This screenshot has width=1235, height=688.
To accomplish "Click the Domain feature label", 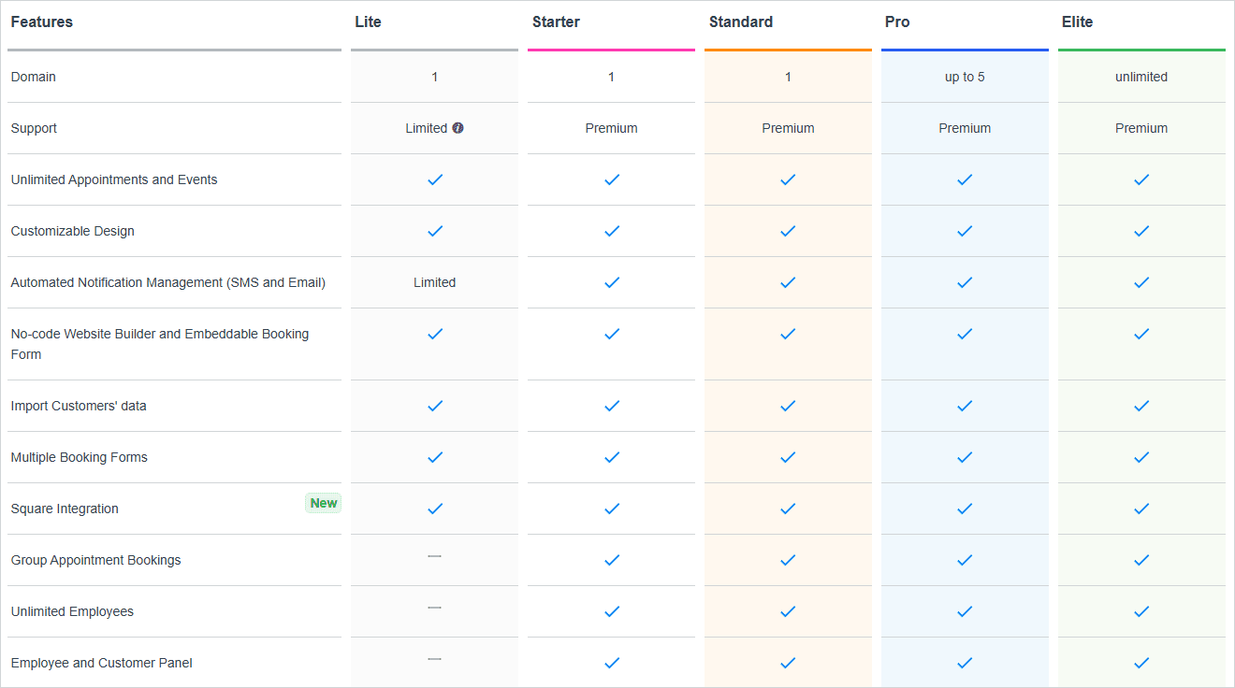I will [x=33, y=77].
